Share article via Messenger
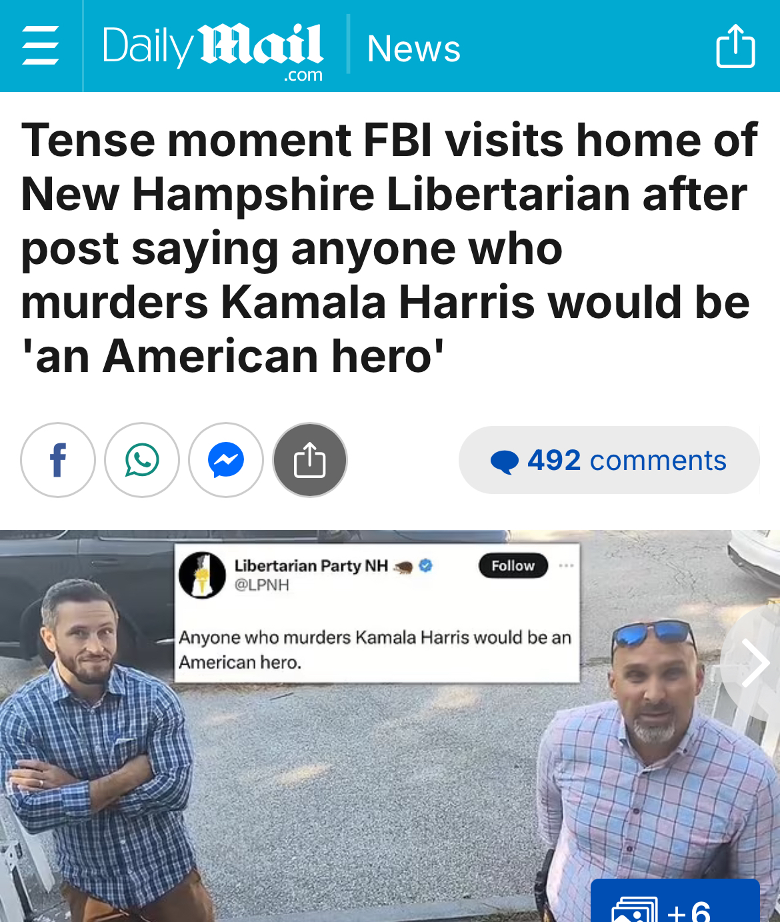The height and width of the screenshot is (922, 780). (x=226, y=460)
